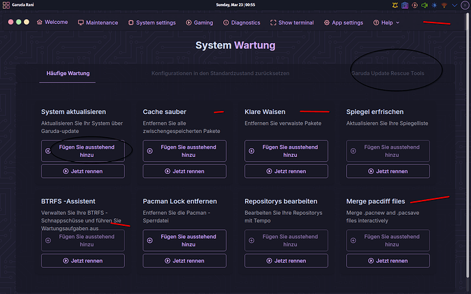
Task: Click Jetzt rennen under Spiegel erfrischen
Action: tap(388, 171)
